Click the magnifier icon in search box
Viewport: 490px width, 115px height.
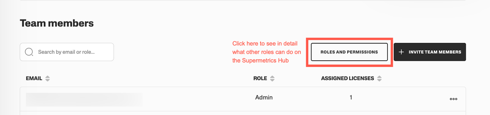(29, 52)
